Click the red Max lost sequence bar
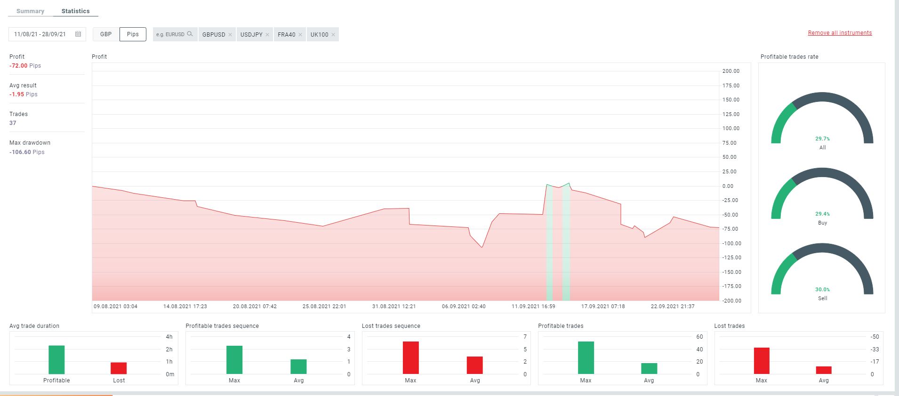The width and height of the screenshot is (899, 396). (x=410, y=358)
